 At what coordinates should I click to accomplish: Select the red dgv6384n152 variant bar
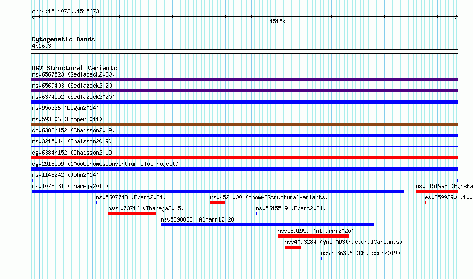coord(244,158)
